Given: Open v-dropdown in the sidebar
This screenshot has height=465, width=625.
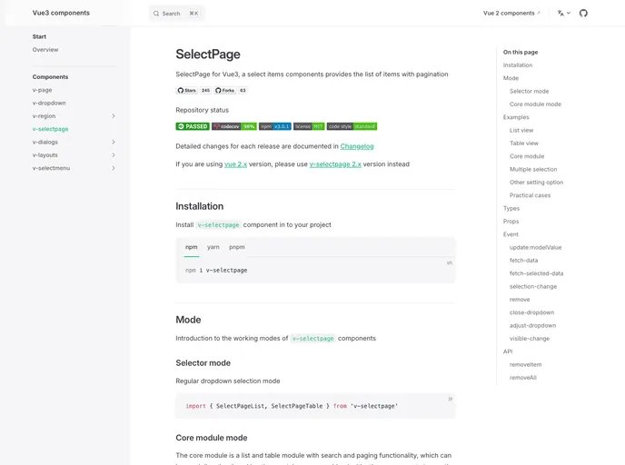Looking at the screenshot, I should click(49, 104).
